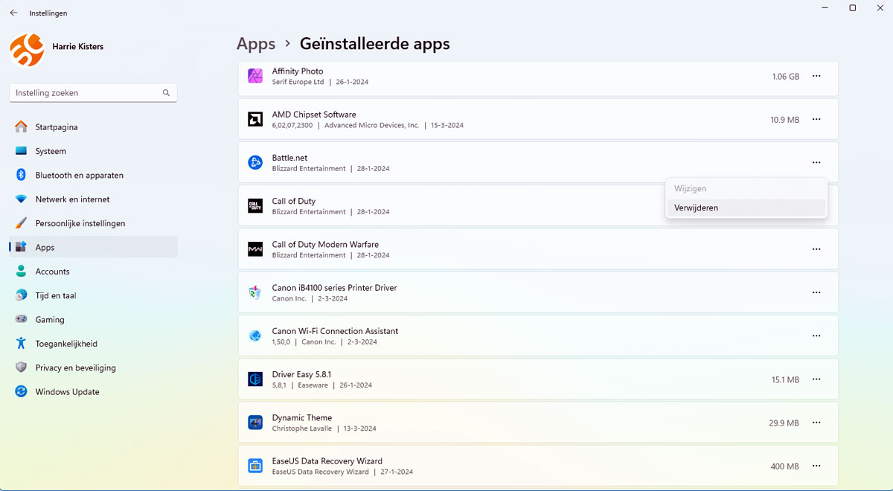Choose Wijzigen from the context menu
This screenshot has width=893, height=491.
(x=690, y=189)
